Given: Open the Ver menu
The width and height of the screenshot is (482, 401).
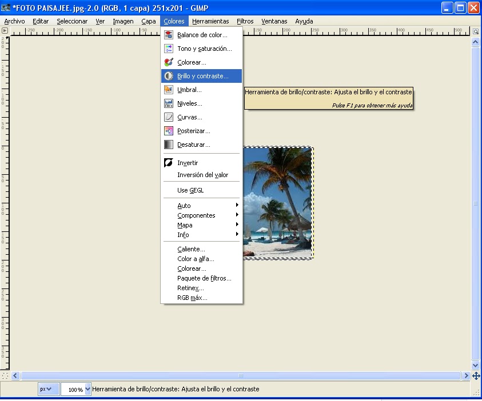Looking at the screenshot, I should [x=100, y=21].
